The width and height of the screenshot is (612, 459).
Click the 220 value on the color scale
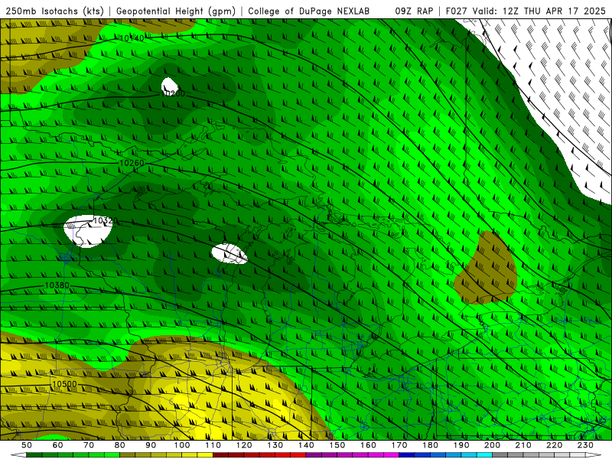(x=555, y=445)
